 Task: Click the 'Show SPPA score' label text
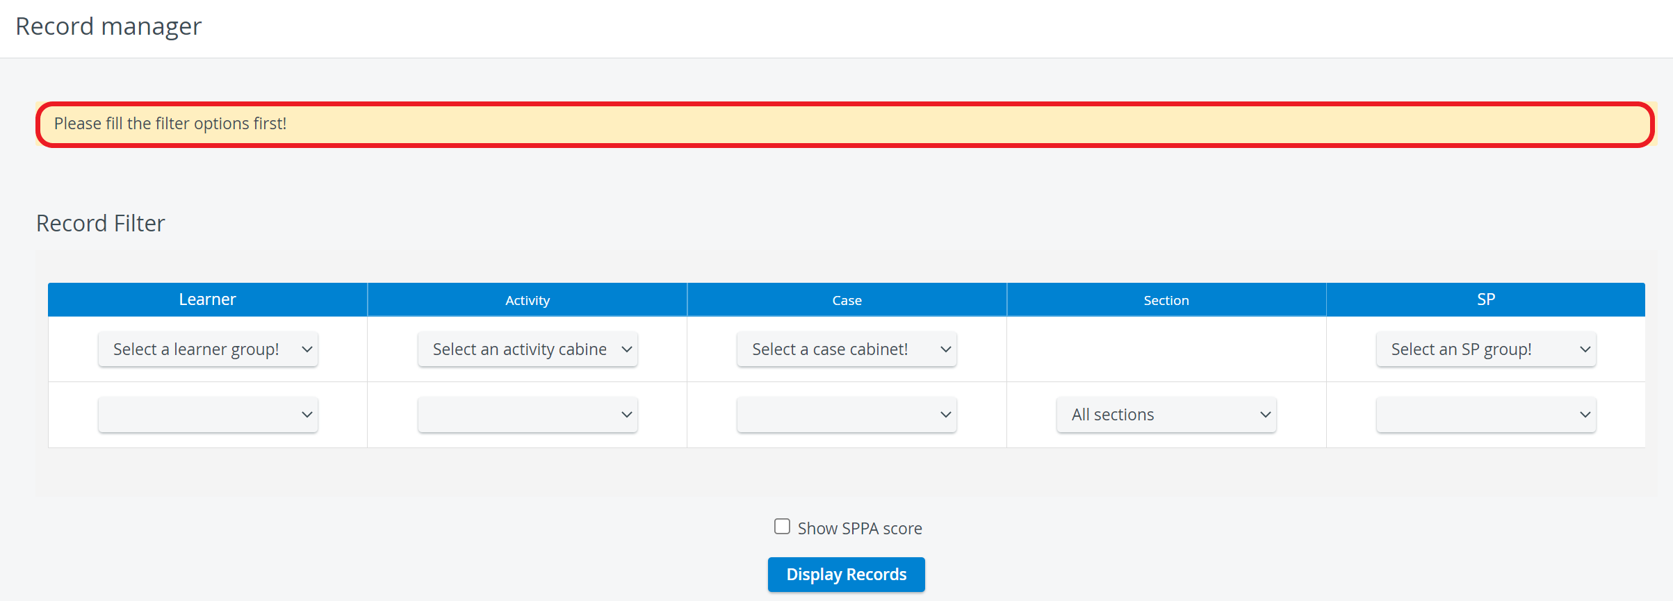(860, 529)
